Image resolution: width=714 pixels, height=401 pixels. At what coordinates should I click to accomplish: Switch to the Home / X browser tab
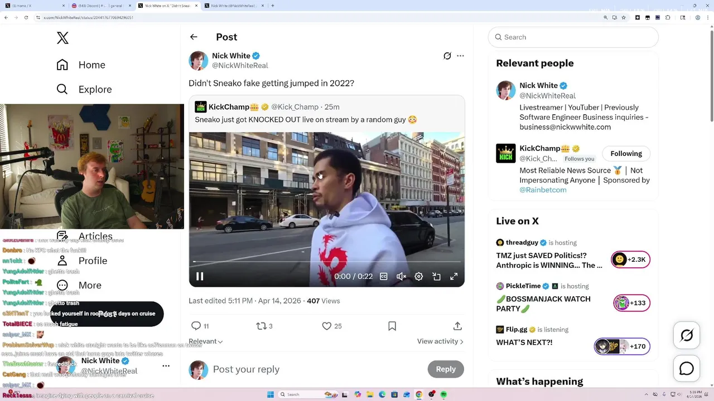[x=35, y=6]
